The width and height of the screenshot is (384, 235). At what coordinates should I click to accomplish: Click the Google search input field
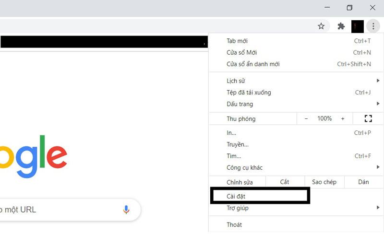(58, 210)
